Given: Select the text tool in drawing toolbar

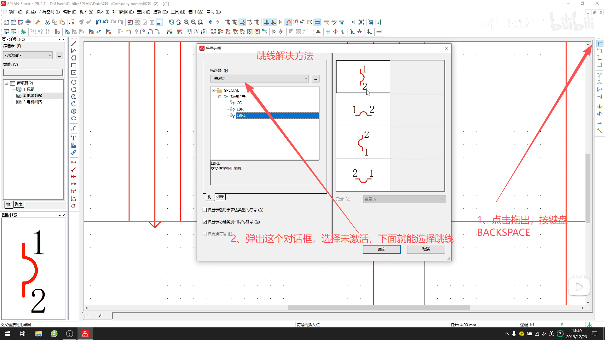Looking at the screenshot, I should pos(73,138).
